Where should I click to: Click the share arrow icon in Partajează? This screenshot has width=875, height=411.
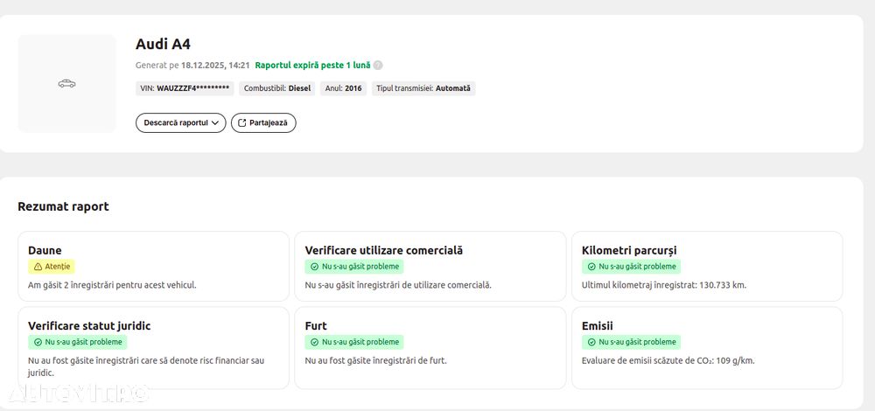tap(242, 123)
